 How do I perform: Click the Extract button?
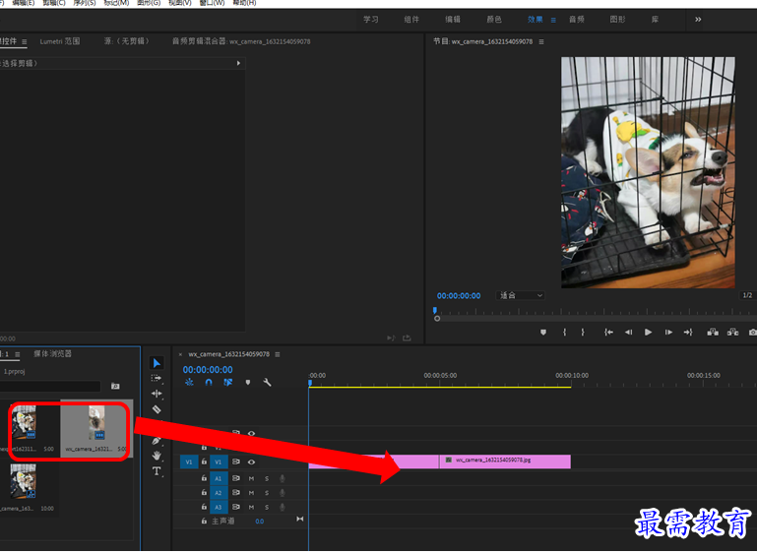(x=732, y=332)
